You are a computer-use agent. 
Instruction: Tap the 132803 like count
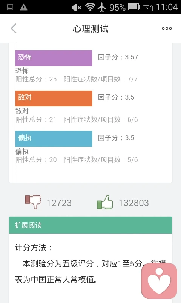tap(134, 203)
